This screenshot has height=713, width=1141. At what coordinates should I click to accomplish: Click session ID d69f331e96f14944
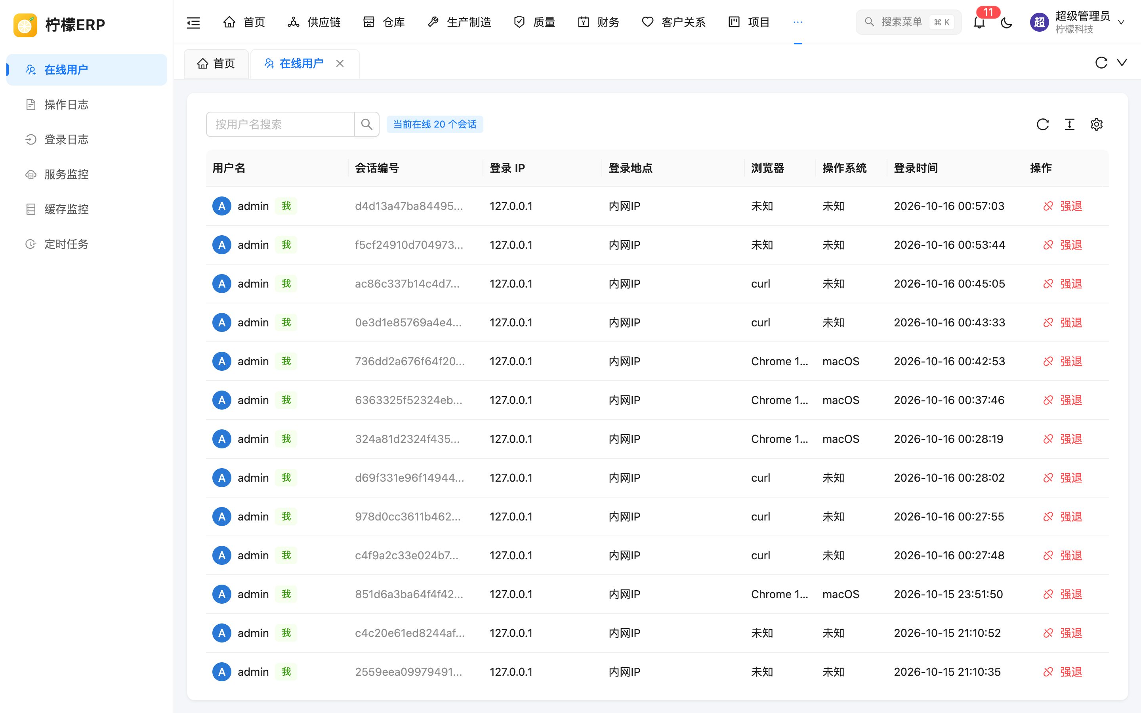click(x=409, y=478)
